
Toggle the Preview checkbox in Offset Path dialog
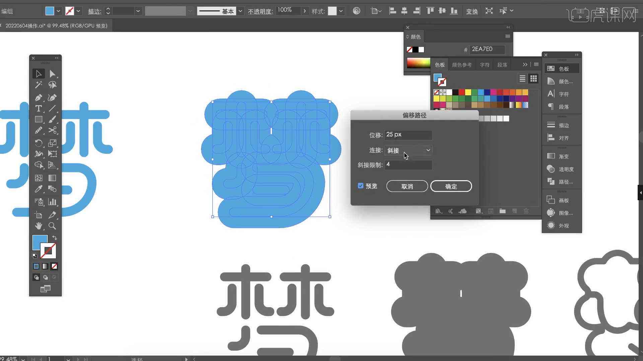pyautogui.click(x=361, y=186)
